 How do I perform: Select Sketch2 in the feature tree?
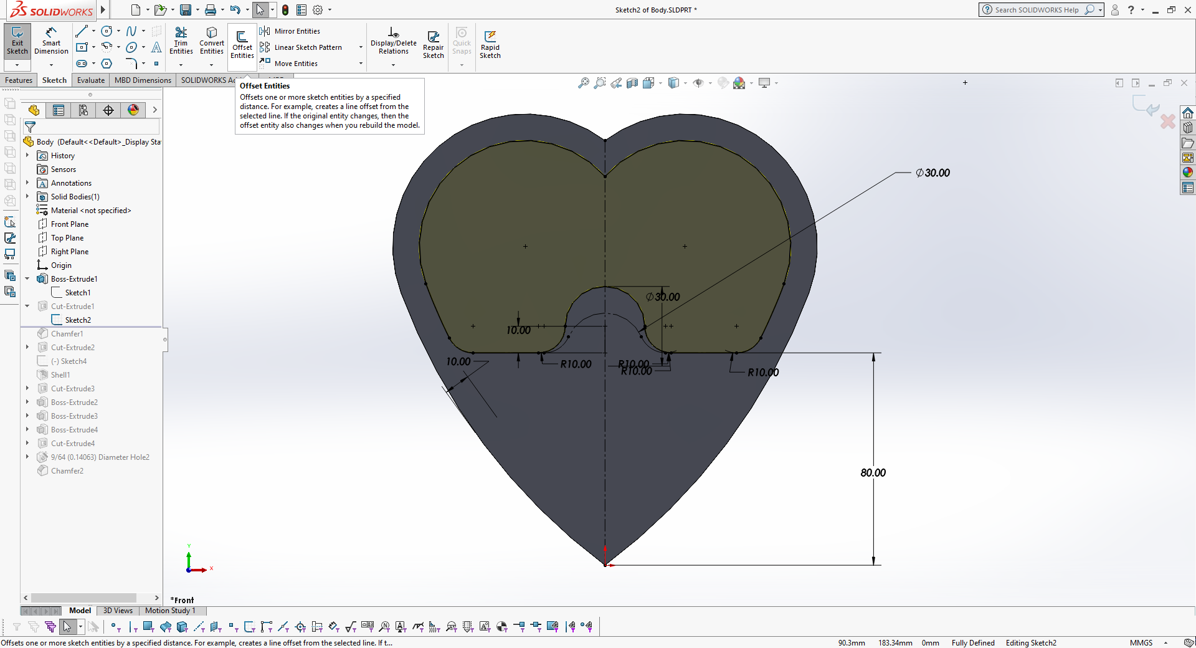pos(78,320)
